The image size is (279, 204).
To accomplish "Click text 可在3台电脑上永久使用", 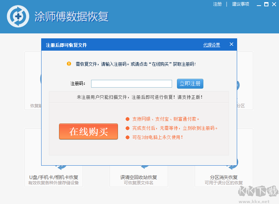I will click(158, 137).
